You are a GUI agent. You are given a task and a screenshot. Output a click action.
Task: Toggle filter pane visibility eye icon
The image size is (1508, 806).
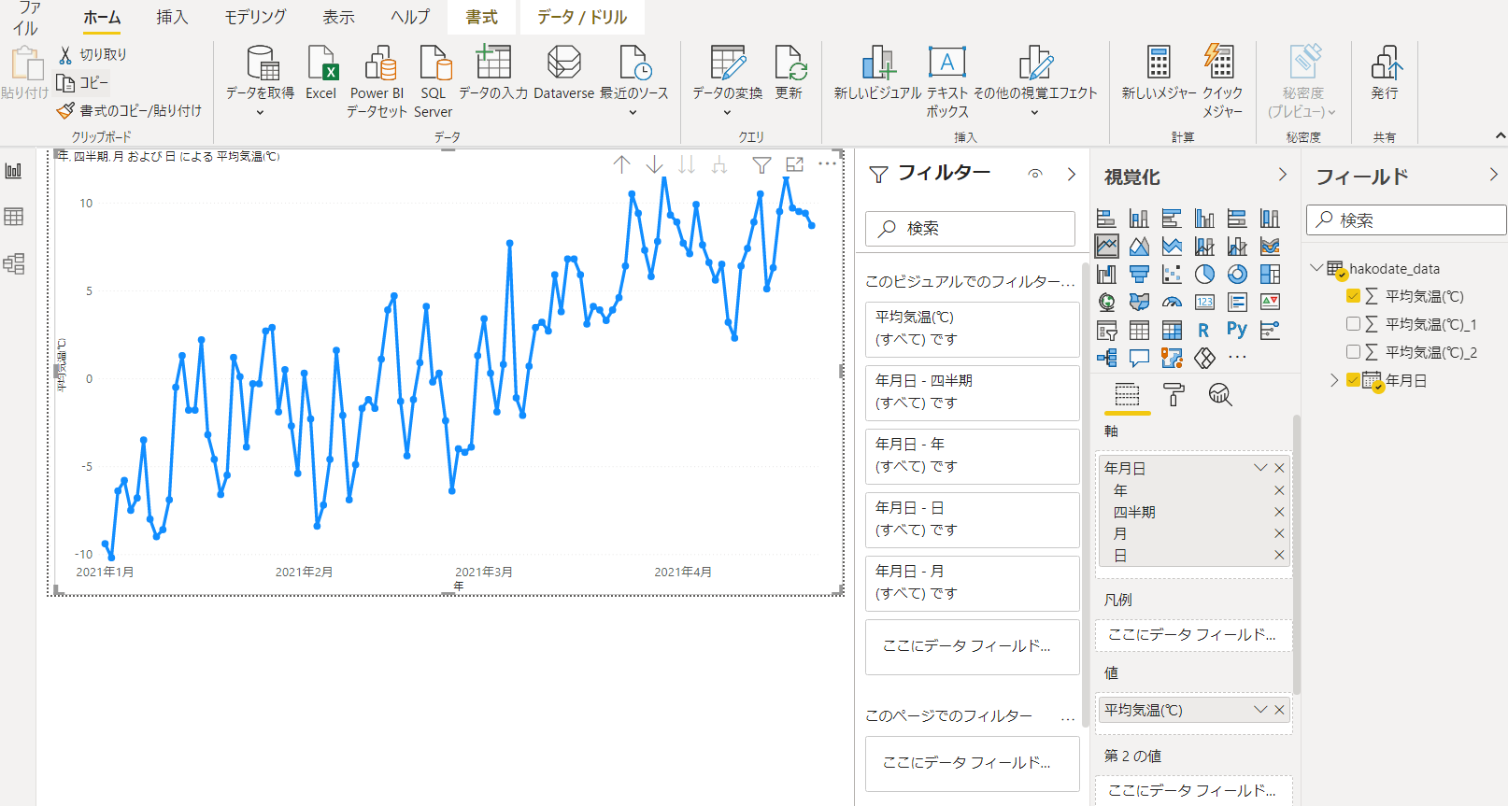point(1035,174)
